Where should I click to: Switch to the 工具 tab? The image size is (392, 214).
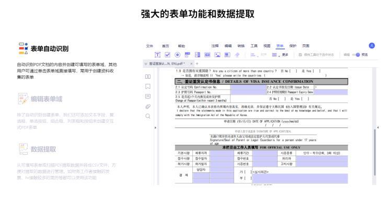(254, 46)
